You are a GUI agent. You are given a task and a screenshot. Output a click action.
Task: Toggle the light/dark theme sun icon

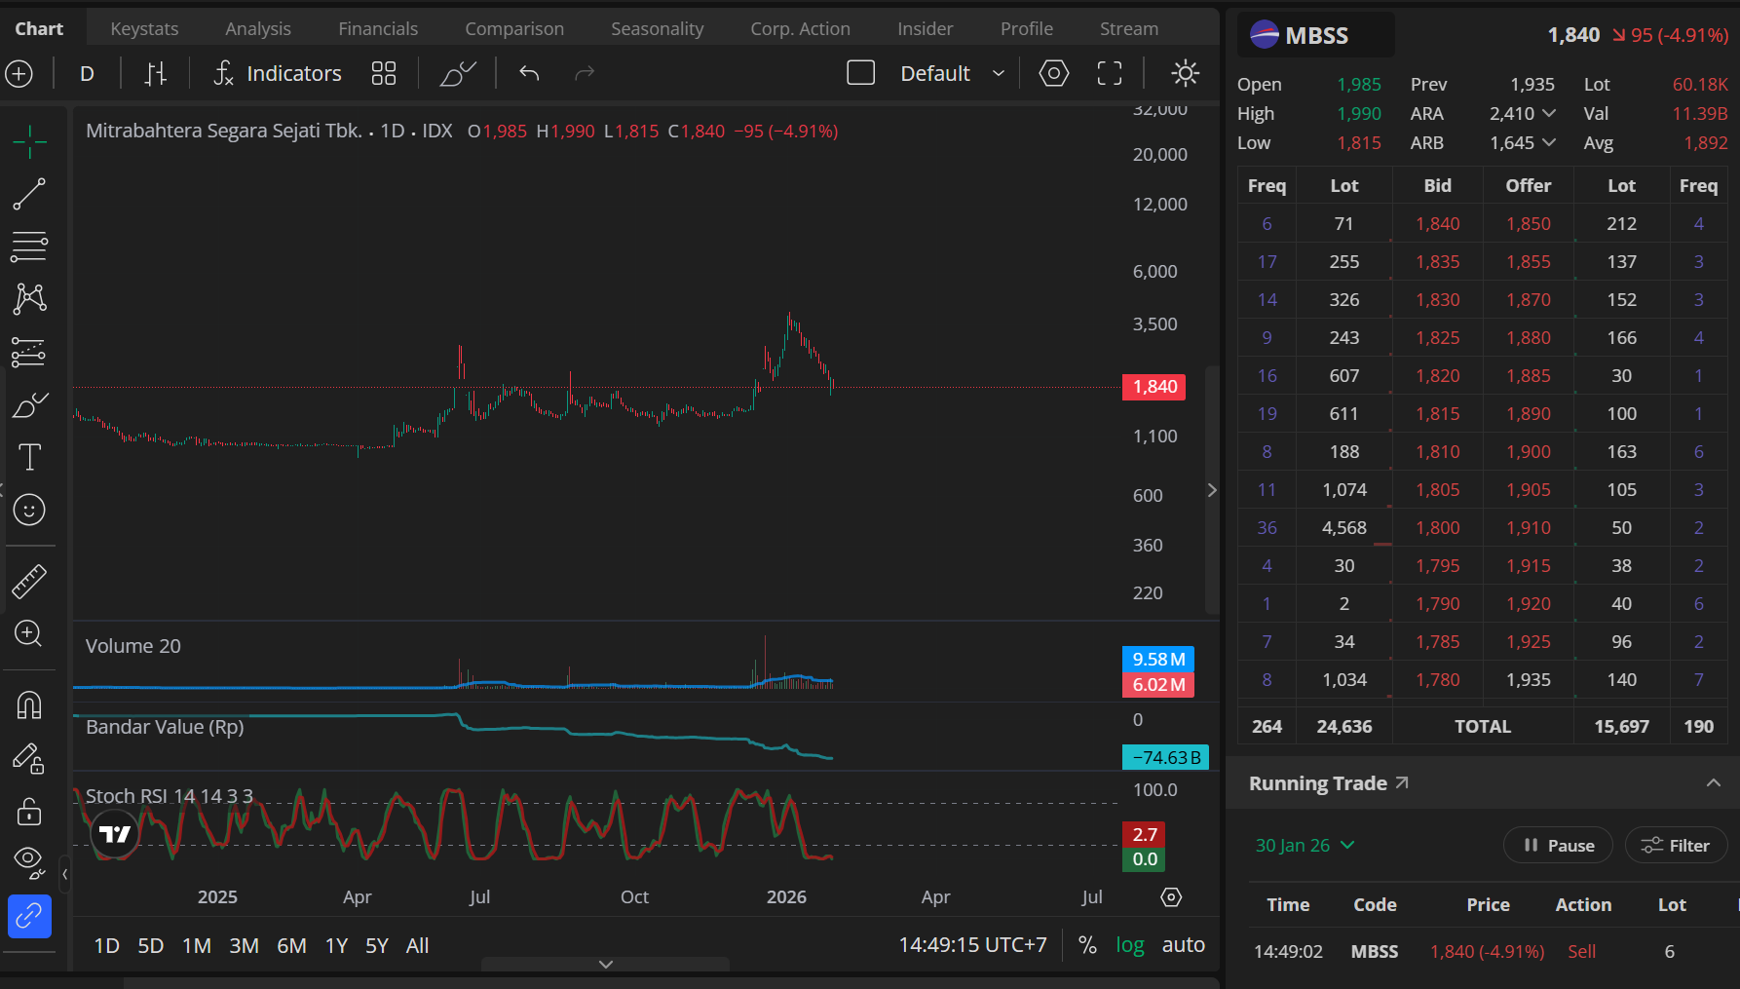click(x=1185, y=73)
